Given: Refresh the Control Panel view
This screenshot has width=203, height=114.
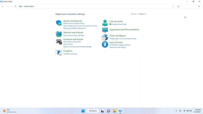Looking at the screenshot, I should pos(178,6).
